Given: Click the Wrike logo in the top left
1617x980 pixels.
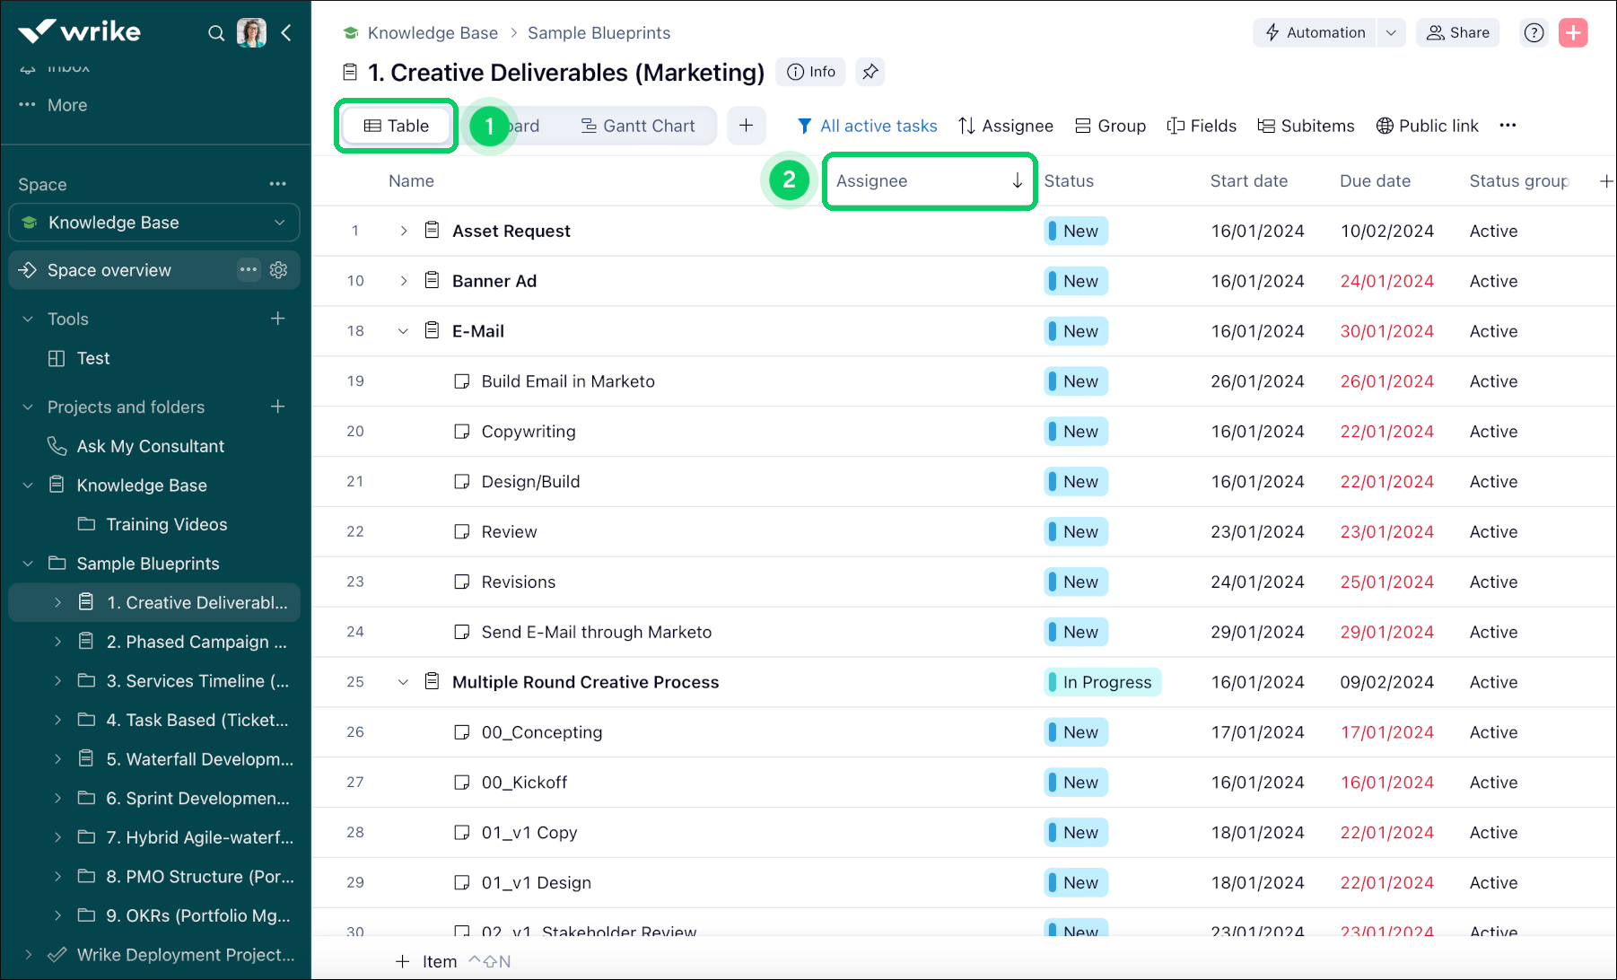Looking at the screenshot, I should 79,31.
